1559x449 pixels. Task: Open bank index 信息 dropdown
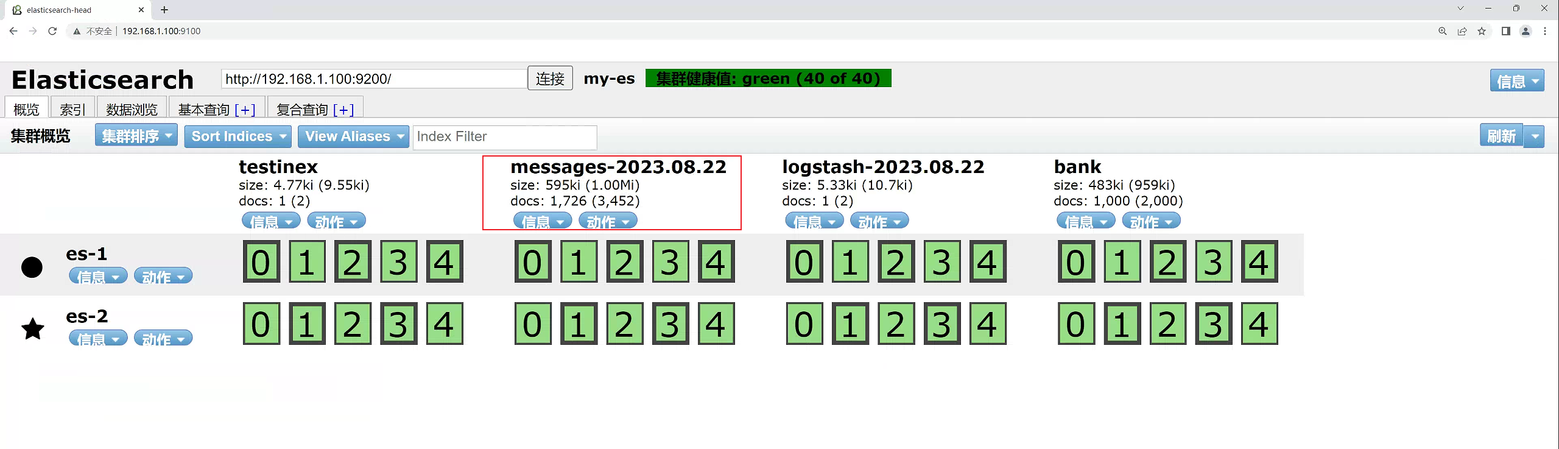(x=1086, y=221)
